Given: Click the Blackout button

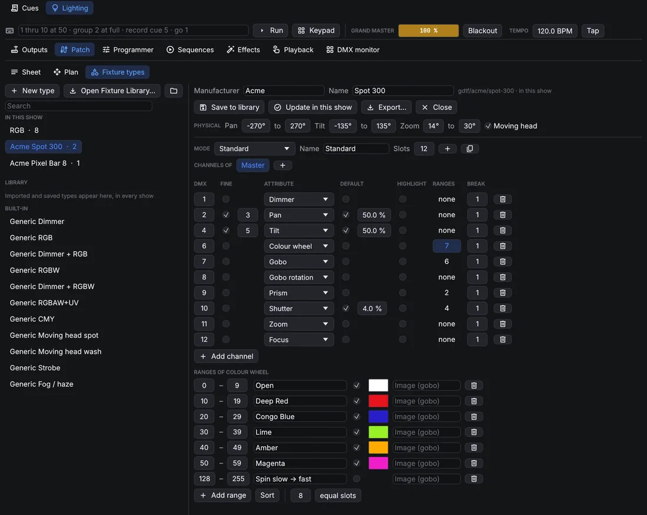Looking at the screenshot, I should [482, 31].
